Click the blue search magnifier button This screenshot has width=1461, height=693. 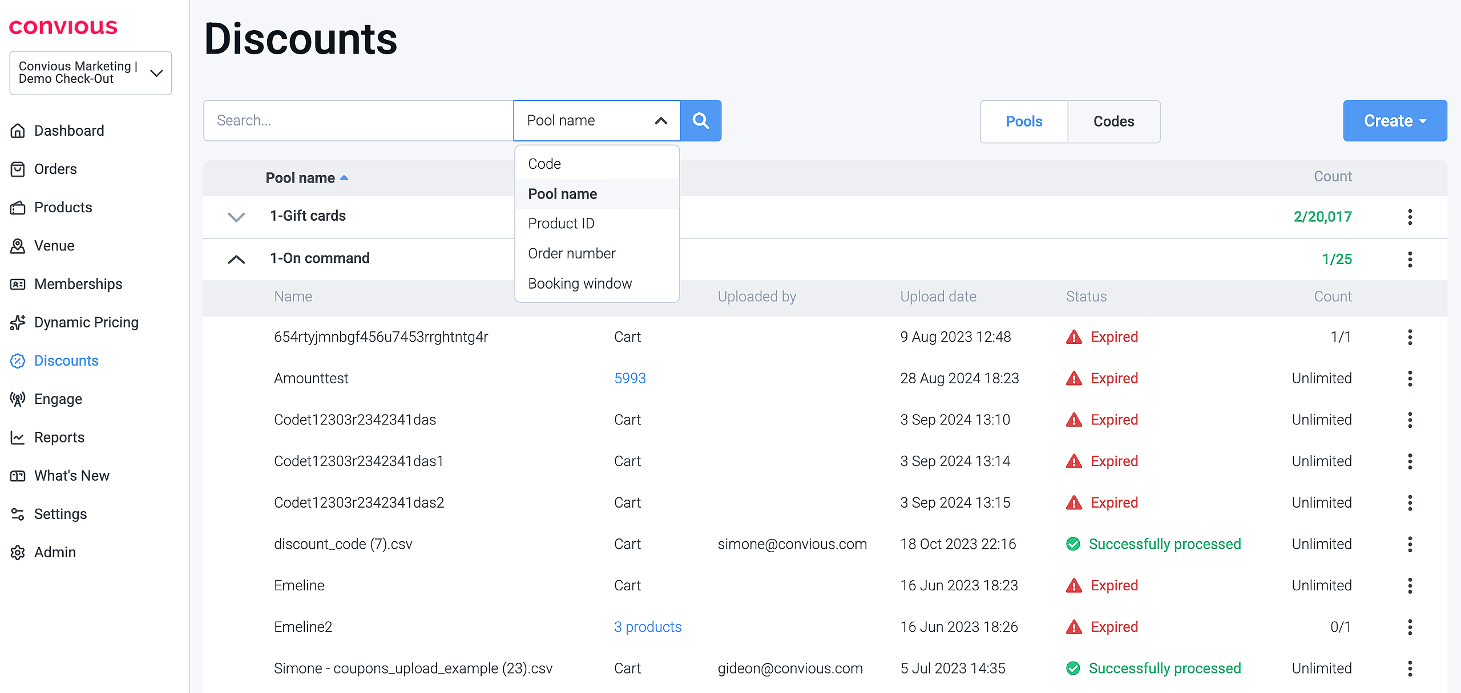click(701, 120)
